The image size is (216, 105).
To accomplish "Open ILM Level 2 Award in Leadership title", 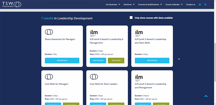I will tap(150, 41).
